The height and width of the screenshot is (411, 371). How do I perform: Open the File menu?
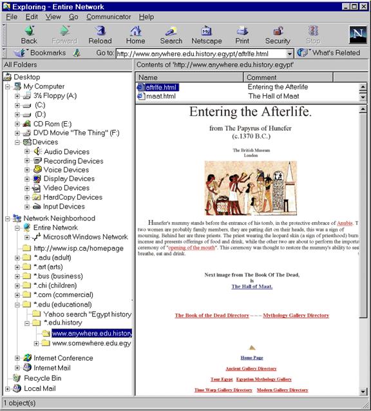coord(12,17)
